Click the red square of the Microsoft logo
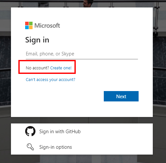 [x=27, y=24]
